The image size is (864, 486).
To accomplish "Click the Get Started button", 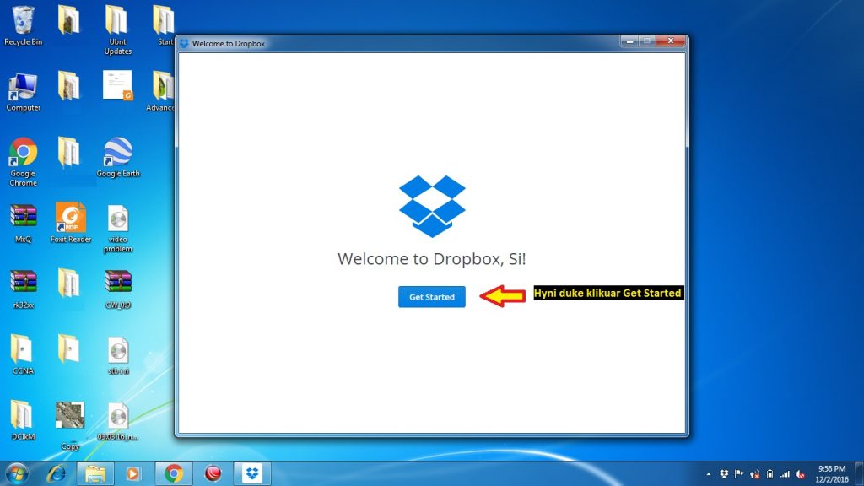I will point(431,297).
